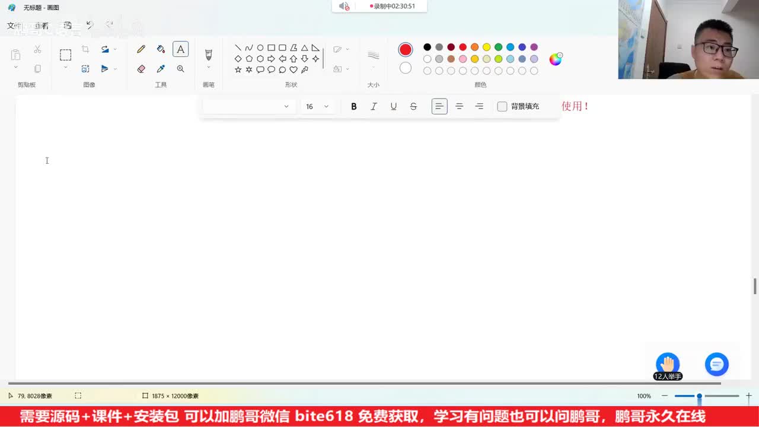Open the shape Fill dropdown
Viewport: 759px width, 427px height.
click(x=341, y=69)
